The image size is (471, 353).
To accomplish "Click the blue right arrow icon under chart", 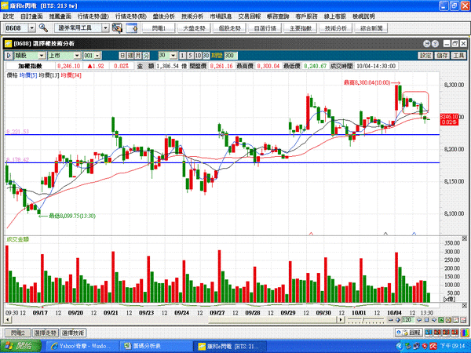I will pyautogui.click(x=434, y=320).
